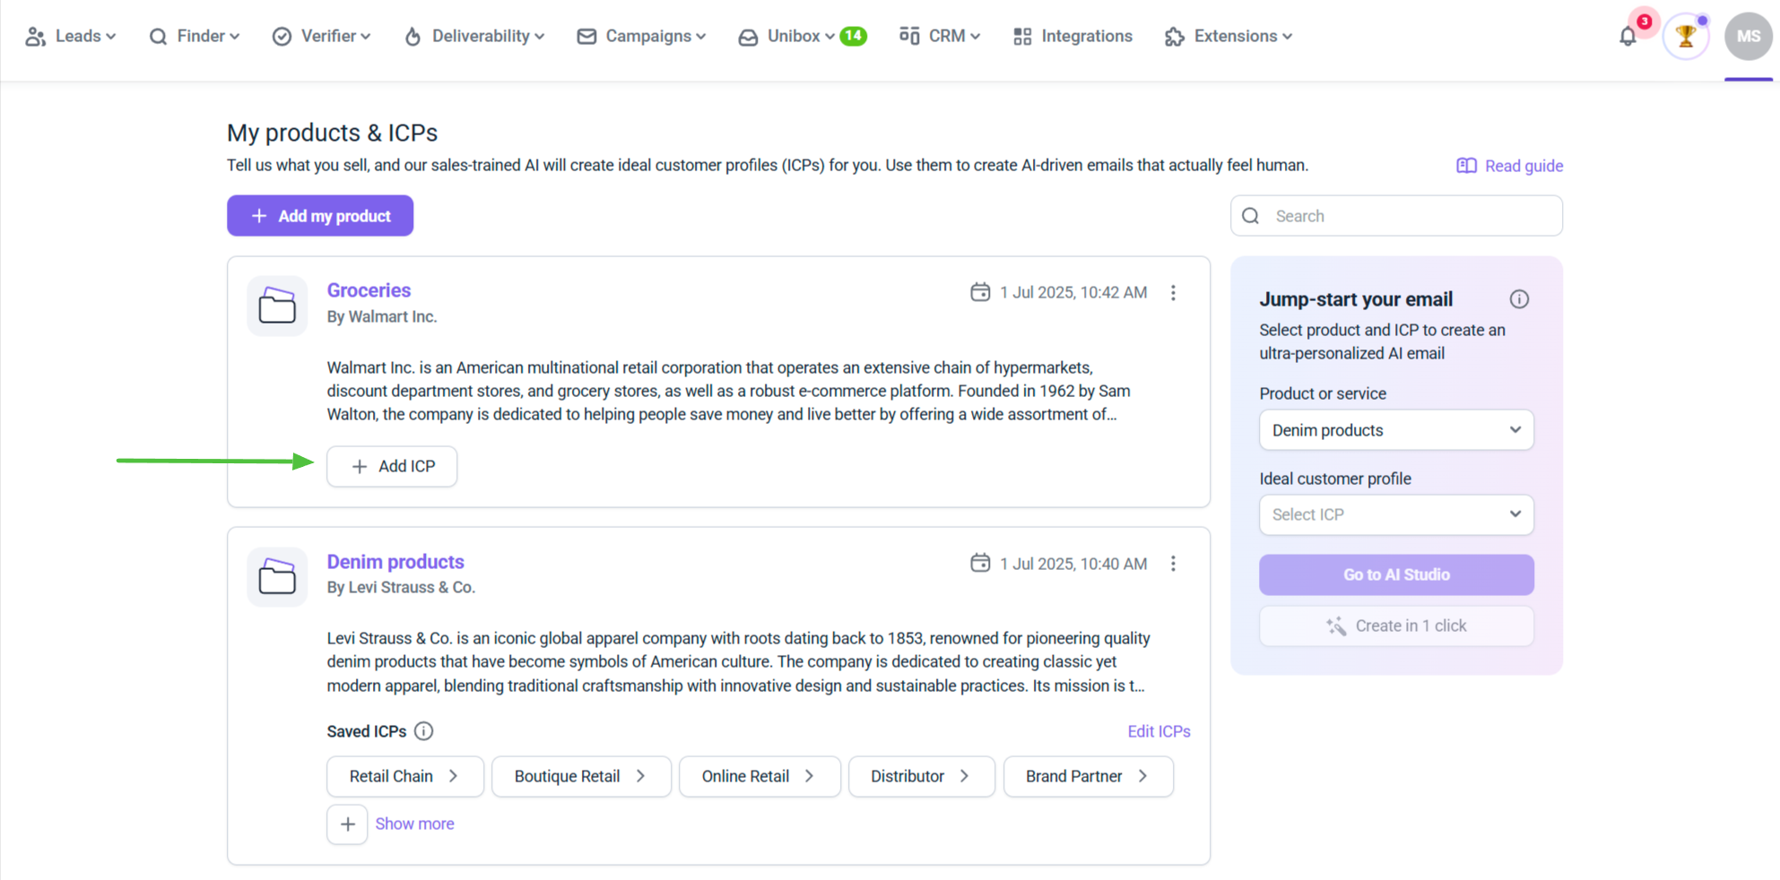Click the Groceries folder icon
1780x880 pixels.
[277, 306]
